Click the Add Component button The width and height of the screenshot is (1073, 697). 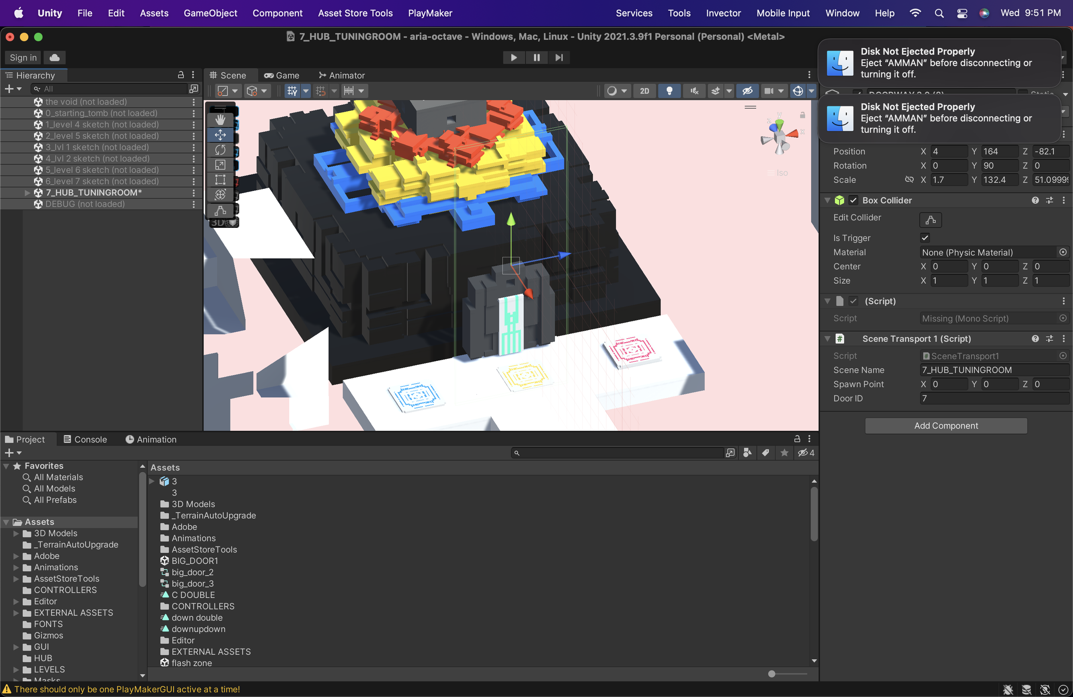tap(946, 426)
